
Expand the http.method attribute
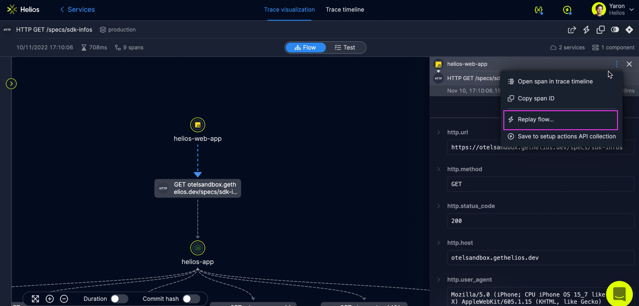point(439,169)
